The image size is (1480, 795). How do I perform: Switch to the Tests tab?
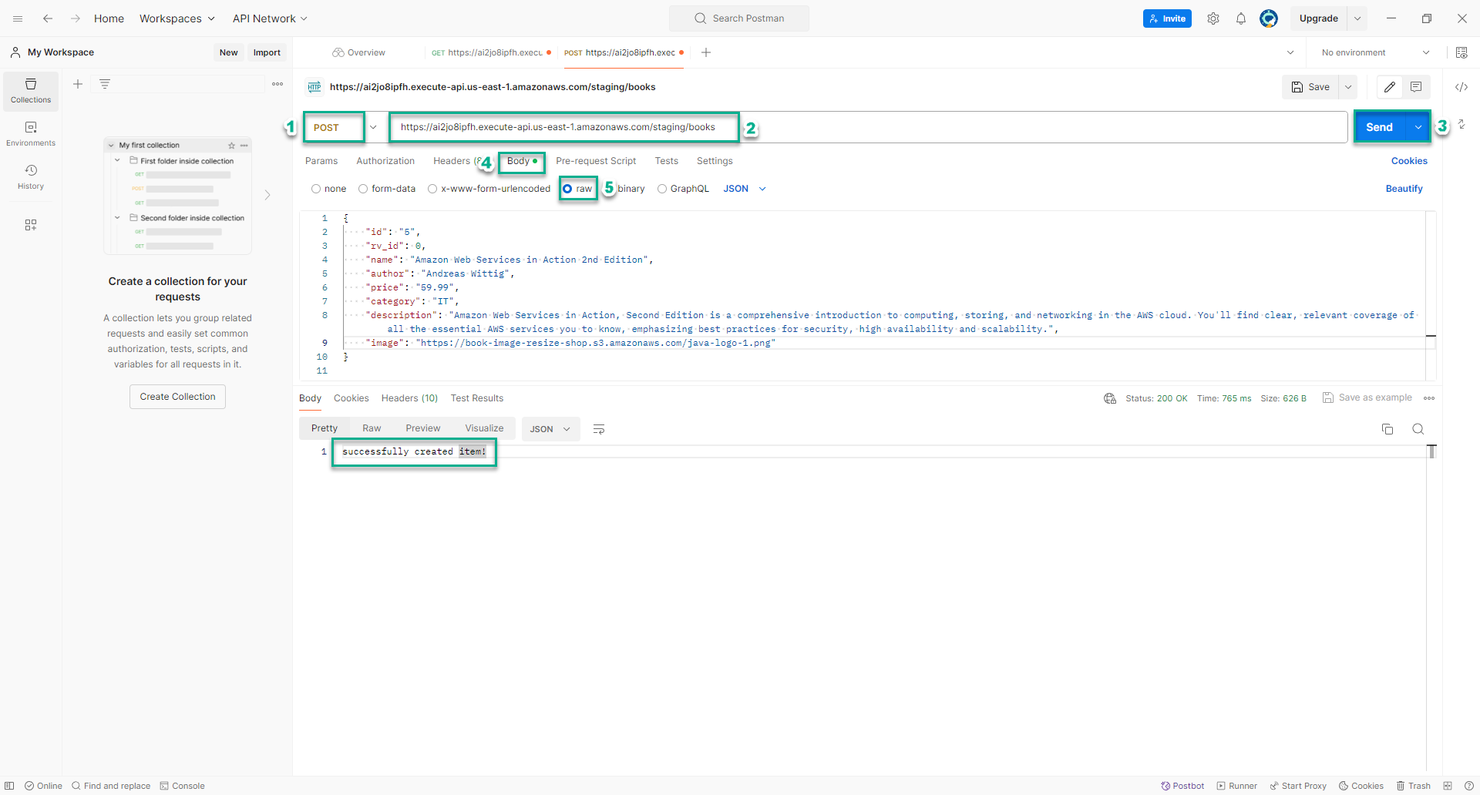(667, 161)
